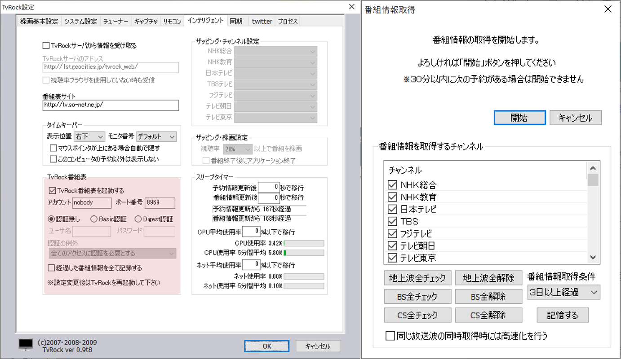Image resolution: width=621 pixels, height=359 pixels.
Task: Open NHK総合 zapping channel dropdown
Action: (275, 51)
